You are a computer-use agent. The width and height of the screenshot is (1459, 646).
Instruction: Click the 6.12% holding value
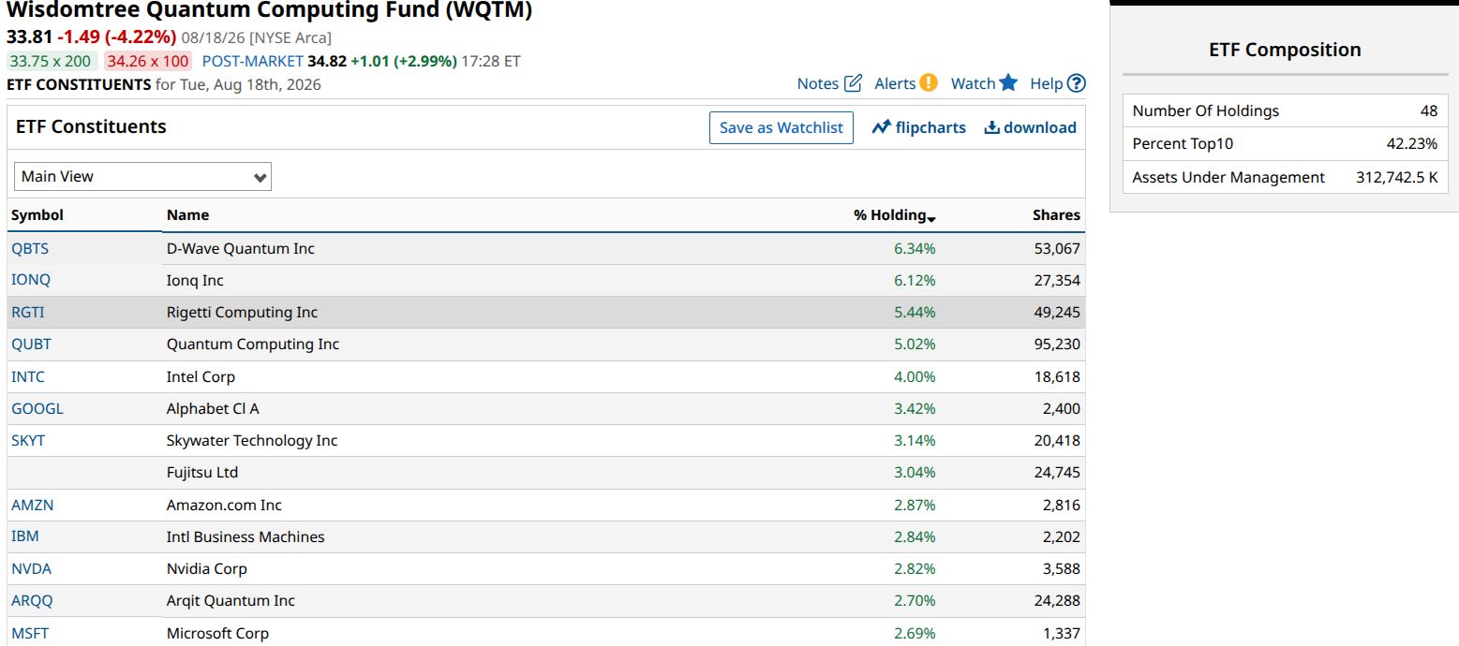tap(915, 280)
